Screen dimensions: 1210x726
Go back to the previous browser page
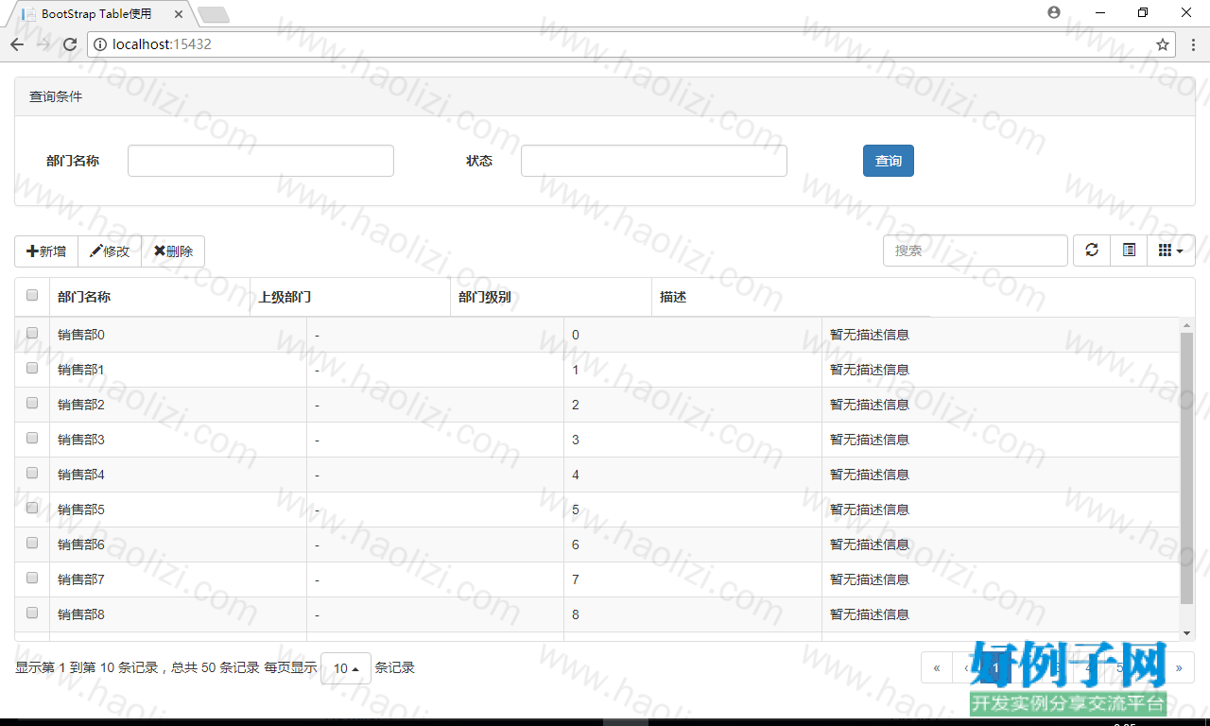pos(17,44)
